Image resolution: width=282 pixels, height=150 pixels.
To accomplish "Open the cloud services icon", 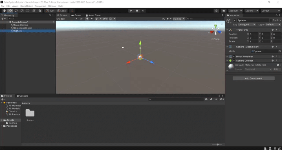I will pos(224,11).
